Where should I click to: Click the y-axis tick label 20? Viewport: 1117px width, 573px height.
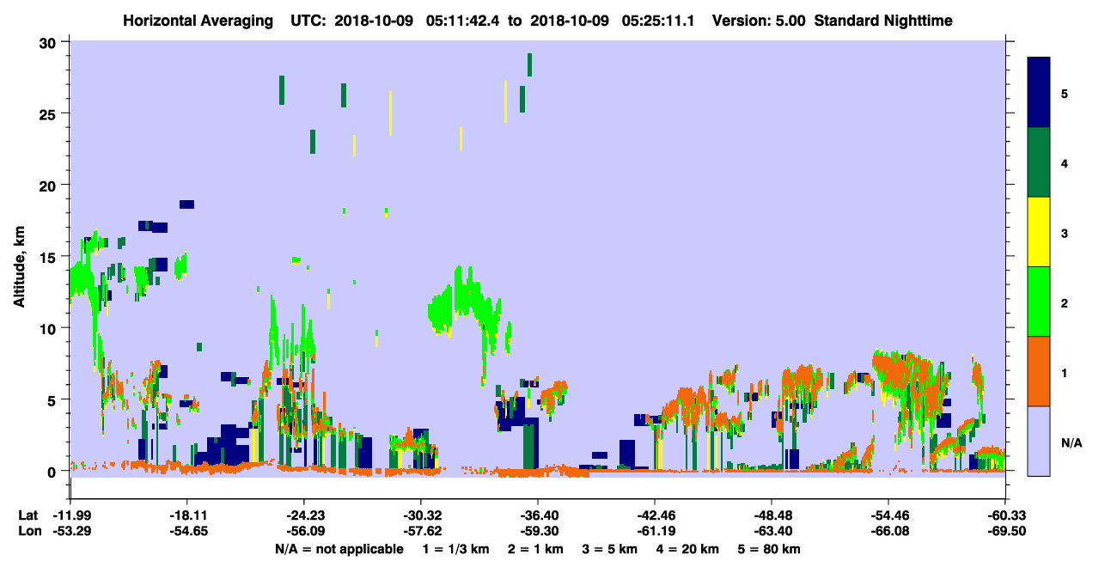click(49, 185)
